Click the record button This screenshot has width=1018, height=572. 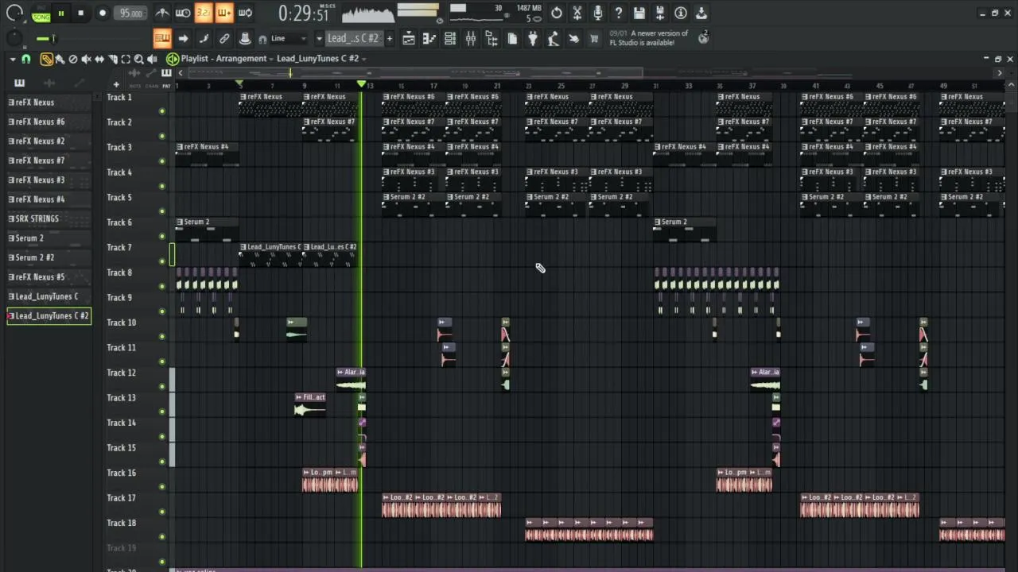pyautogui.click(x=103, y=14)
